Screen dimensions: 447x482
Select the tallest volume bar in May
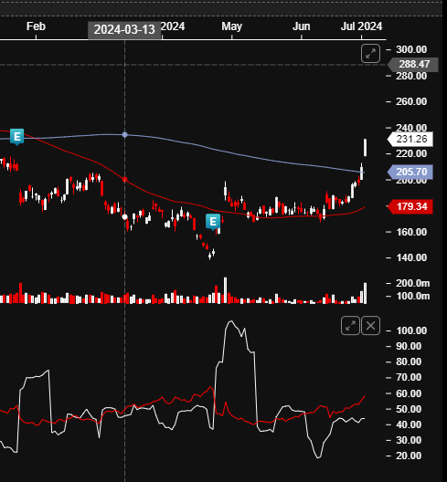tap(226, 290)
